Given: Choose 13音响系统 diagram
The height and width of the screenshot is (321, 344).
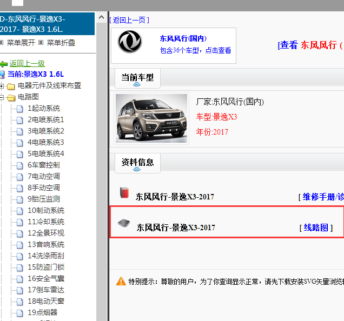Looking at the screenshot, I should [46, 245].
